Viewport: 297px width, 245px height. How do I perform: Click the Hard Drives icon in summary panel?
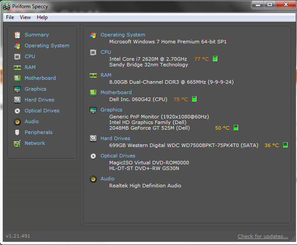tap(93, 138)
